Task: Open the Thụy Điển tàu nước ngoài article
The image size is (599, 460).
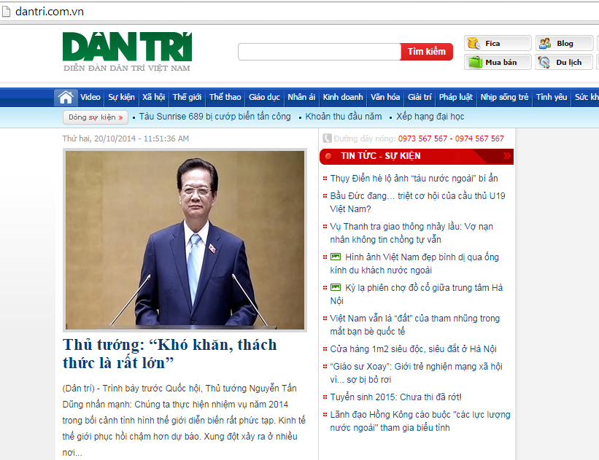Action: (x=414, y=179)
